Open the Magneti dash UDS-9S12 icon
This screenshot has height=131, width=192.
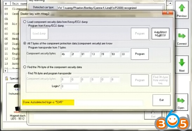click(x=18, y=113)
